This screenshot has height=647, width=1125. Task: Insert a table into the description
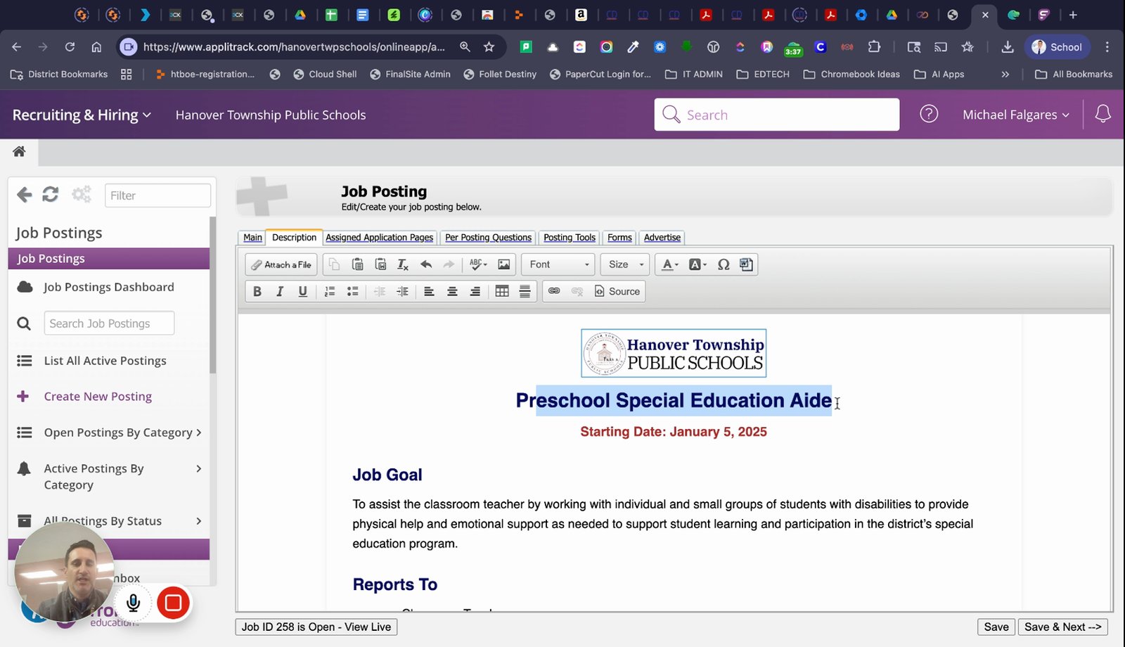tap(502, 291)
